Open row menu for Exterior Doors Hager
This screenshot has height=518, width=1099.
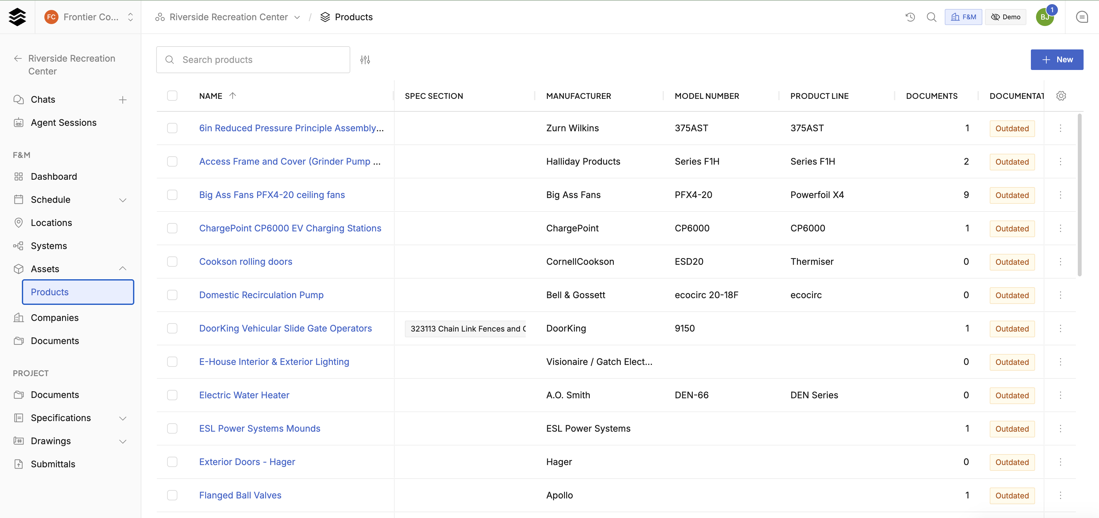(1060, 462)
